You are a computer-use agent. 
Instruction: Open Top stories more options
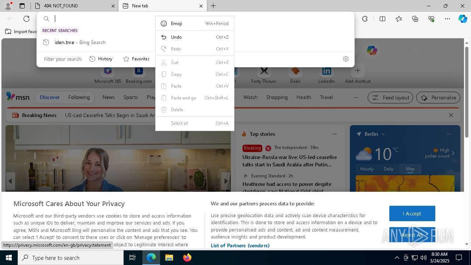334,134
